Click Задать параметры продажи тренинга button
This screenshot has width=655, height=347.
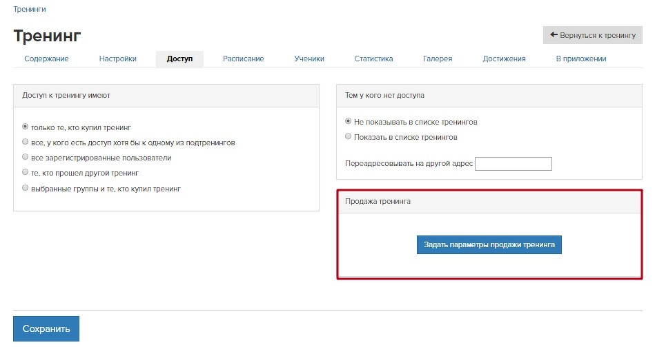click(489, 244)
